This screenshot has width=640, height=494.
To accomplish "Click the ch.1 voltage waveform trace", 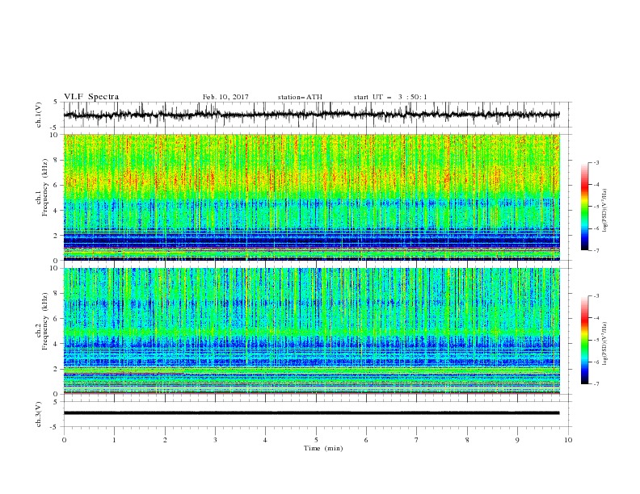I will pos(311,115).
